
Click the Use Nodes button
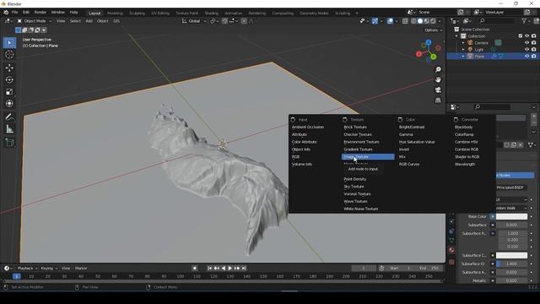pyautogui.click(x=515, y=175)
